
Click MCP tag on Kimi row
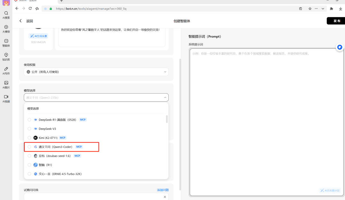tap(63, 138)
